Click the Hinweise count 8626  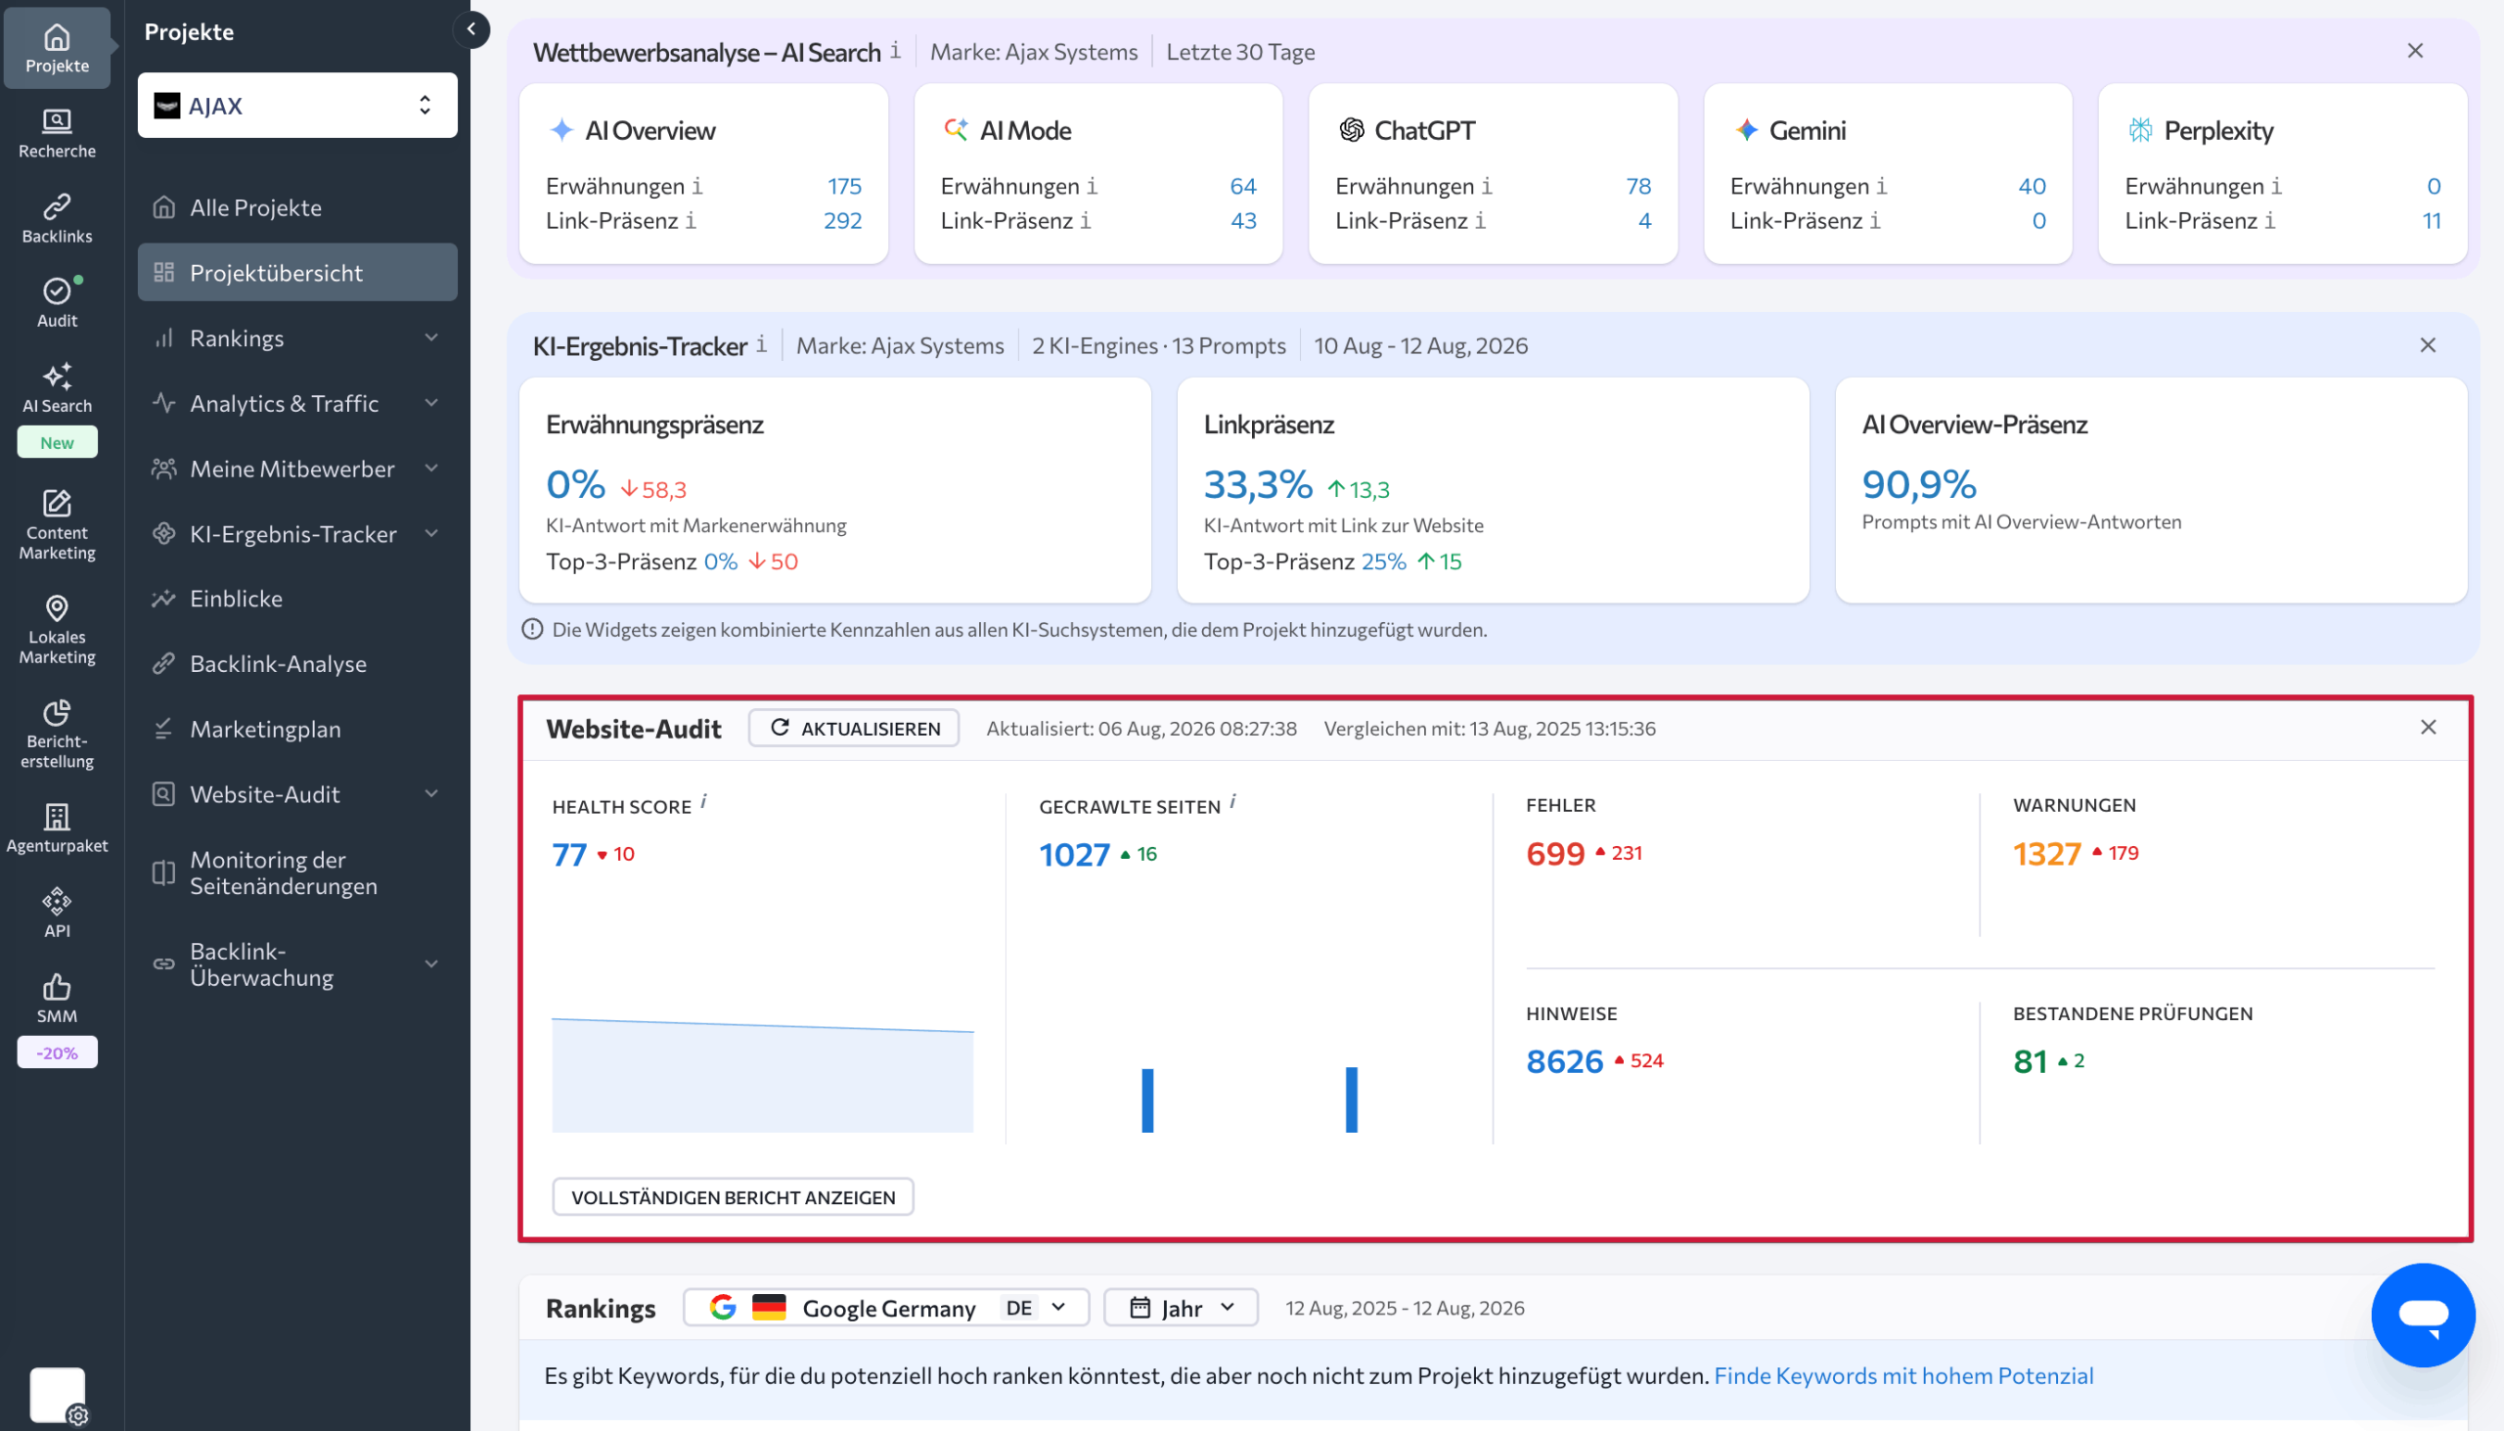tap(1563, 1061)
